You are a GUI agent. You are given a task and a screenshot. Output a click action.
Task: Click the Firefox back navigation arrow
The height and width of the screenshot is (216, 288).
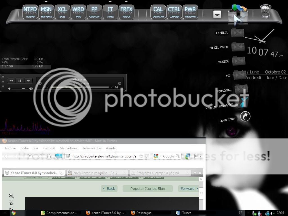click(7, 156)
